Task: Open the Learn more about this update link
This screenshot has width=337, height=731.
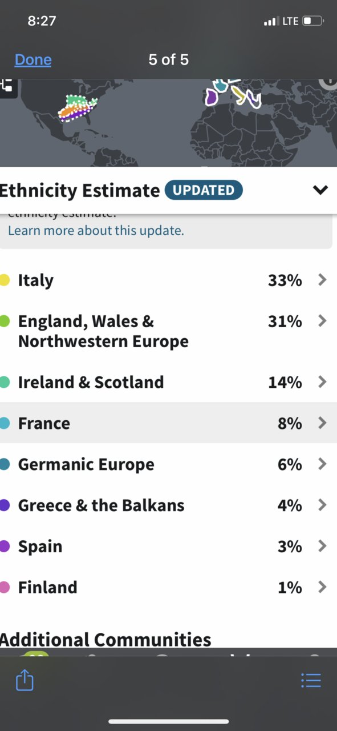Action: pyautogui.click(x=96, y=231)
